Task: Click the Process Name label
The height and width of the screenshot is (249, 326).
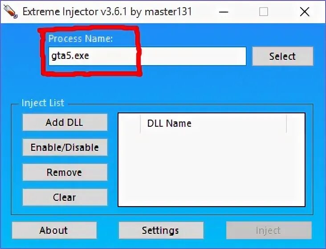Action: click(81, 38)
